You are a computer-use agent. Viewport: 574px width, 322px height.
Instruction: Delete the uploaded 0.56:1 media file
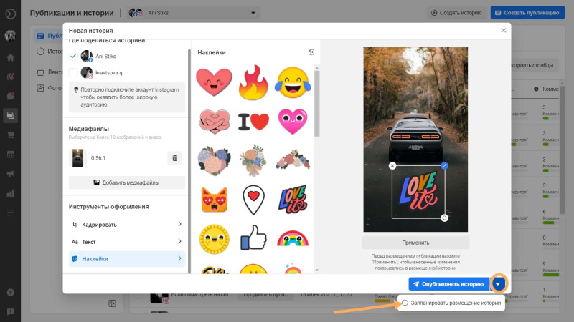(x=174, y=158)
